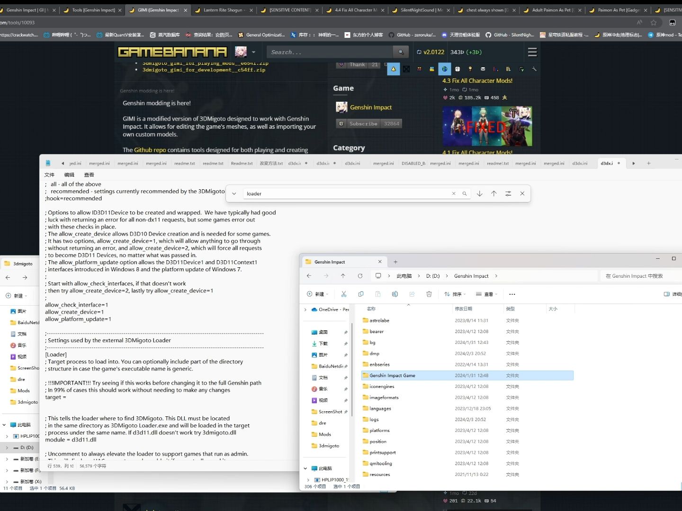Click the find next down arrow in Notepad
Screen dimensions: 682x511
click(x=480, y=194)
